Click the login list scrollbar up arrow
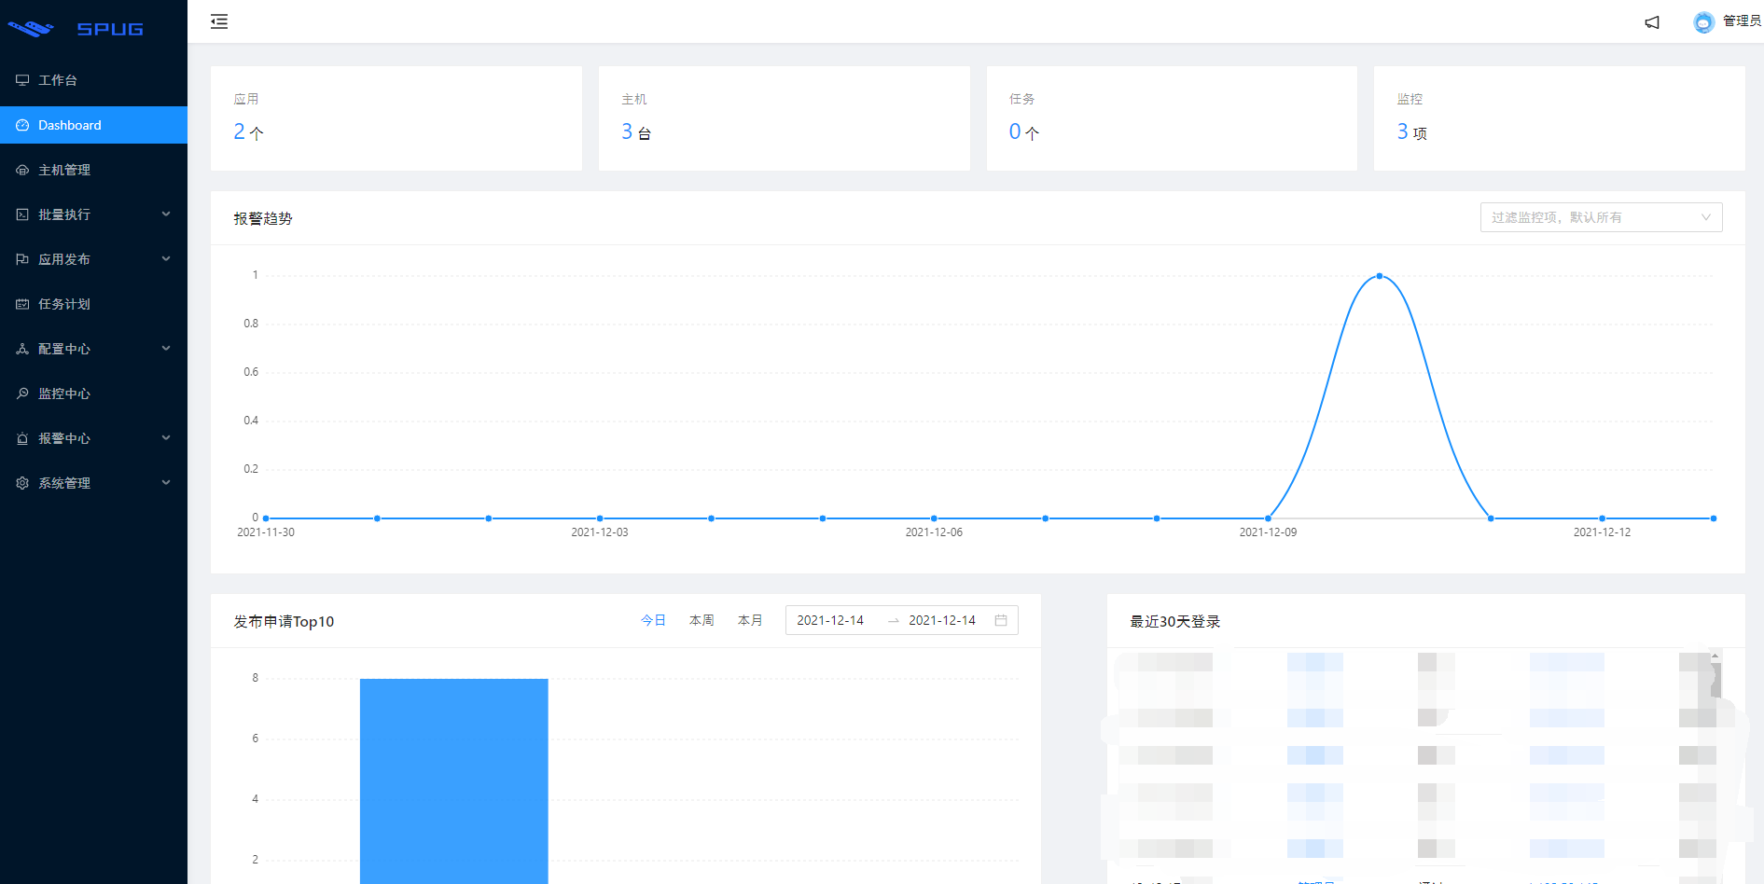Screen dimensions: 1764x884 [1715, 656]
